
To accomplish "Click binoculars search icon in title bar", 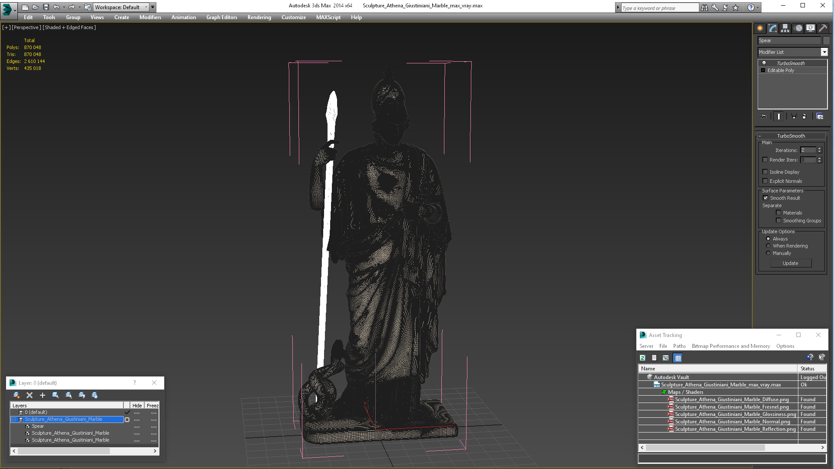I will [x=704, y=7].
